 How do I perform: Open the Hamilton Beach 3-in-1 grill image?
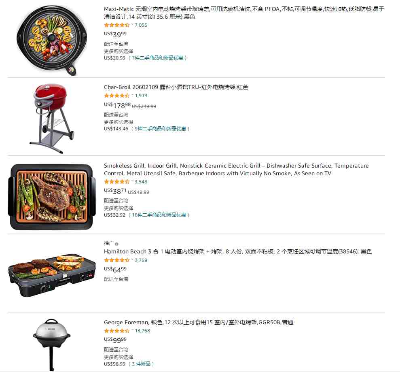pos(52,275)
